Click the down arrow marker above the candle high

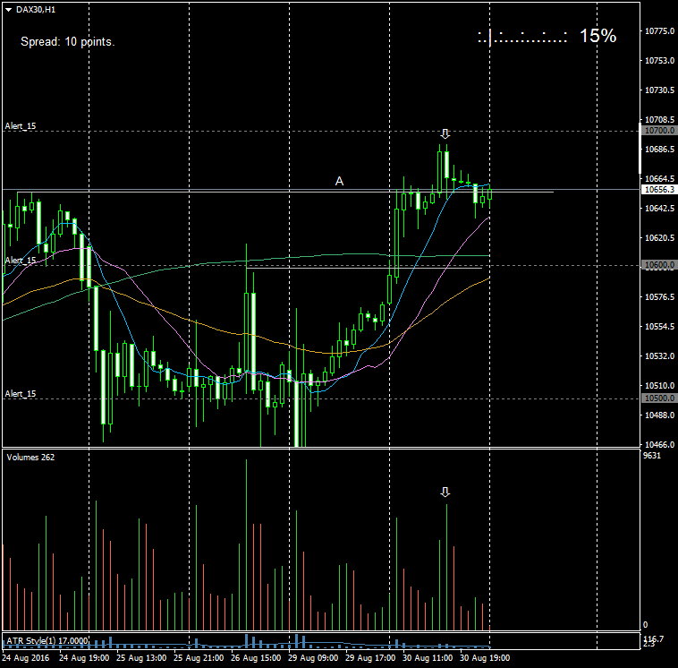(x=445, y=134)
